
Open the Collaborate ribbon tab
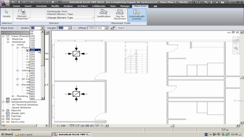[99, 6]
